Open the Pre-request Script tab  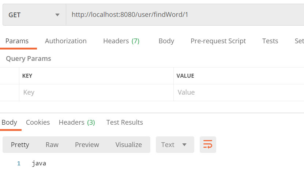pyautogui.click(x=218, y=41)
